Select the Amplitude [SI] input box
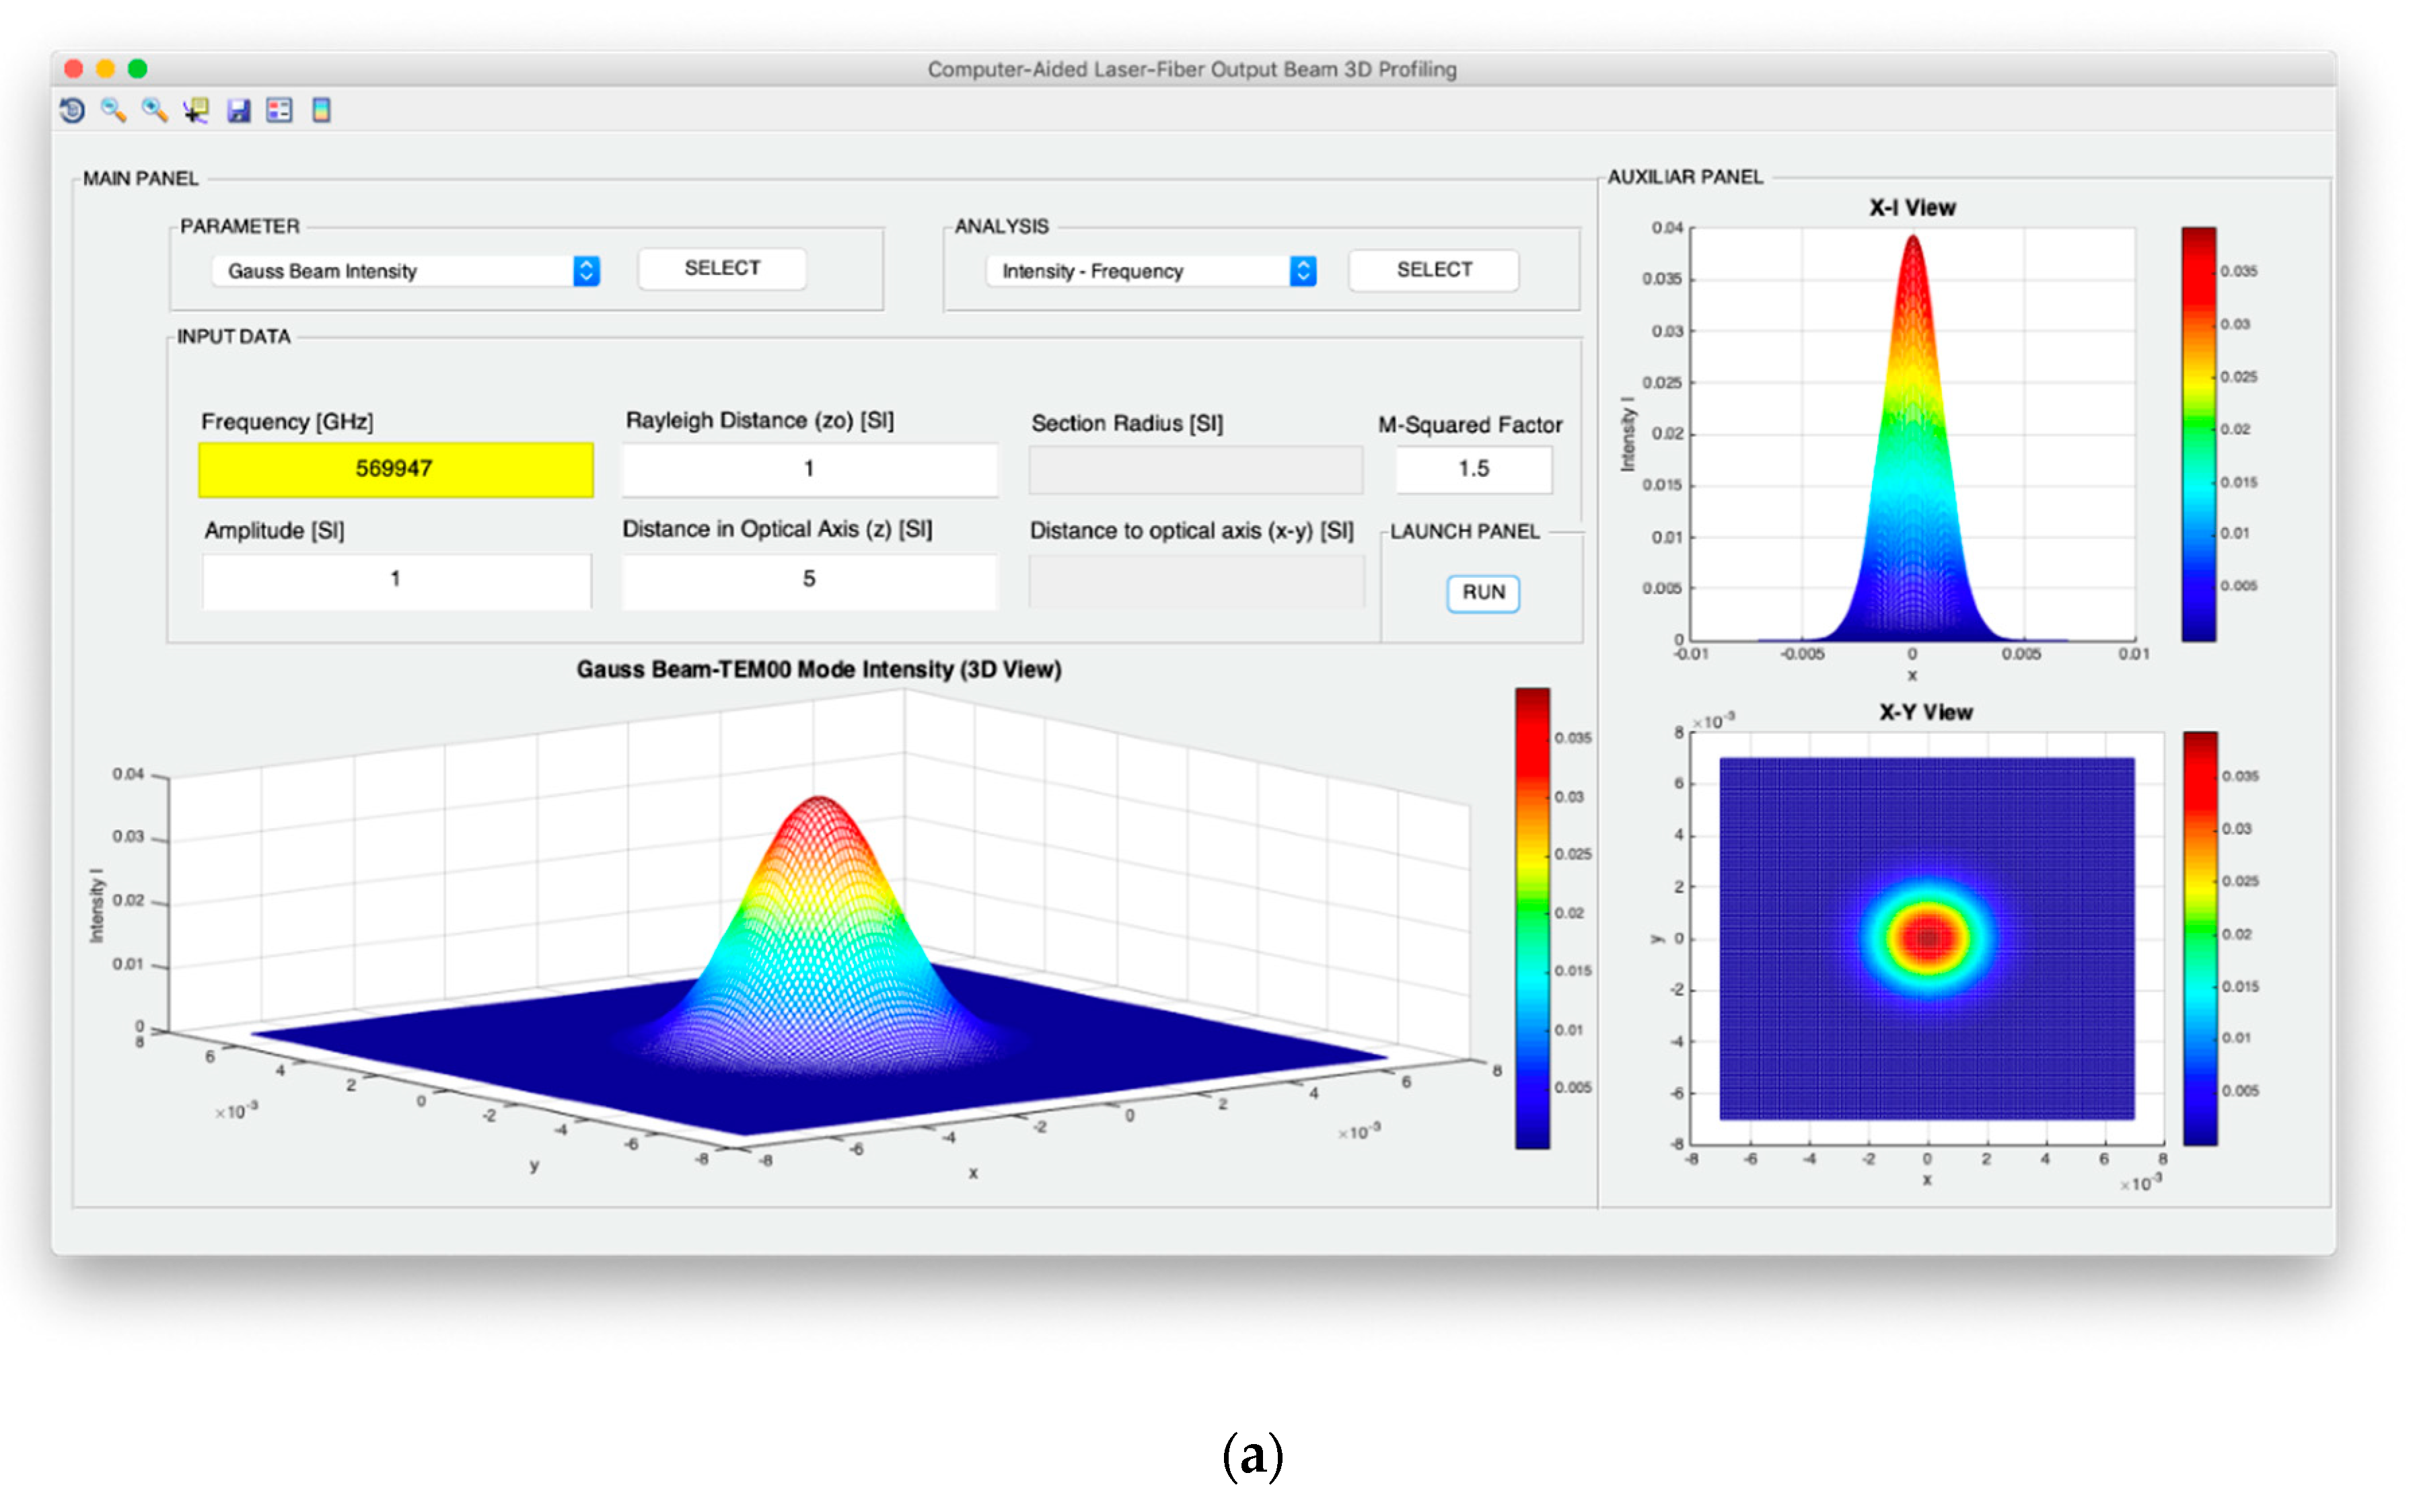 [395, 579]
